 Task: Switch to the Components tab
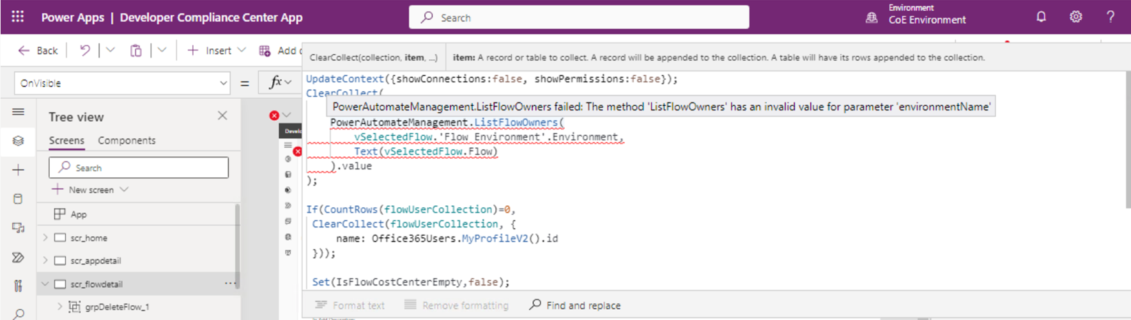[127, 140]
